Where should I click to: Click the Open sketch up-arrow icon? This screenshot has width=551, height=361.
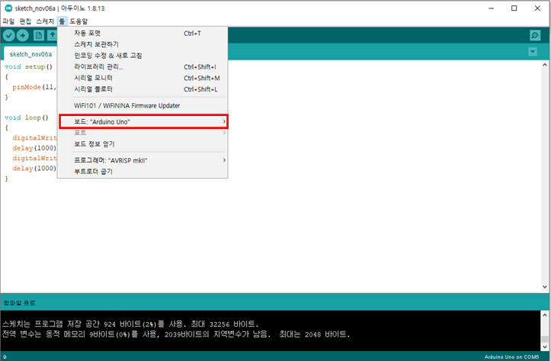click(52, 35)
